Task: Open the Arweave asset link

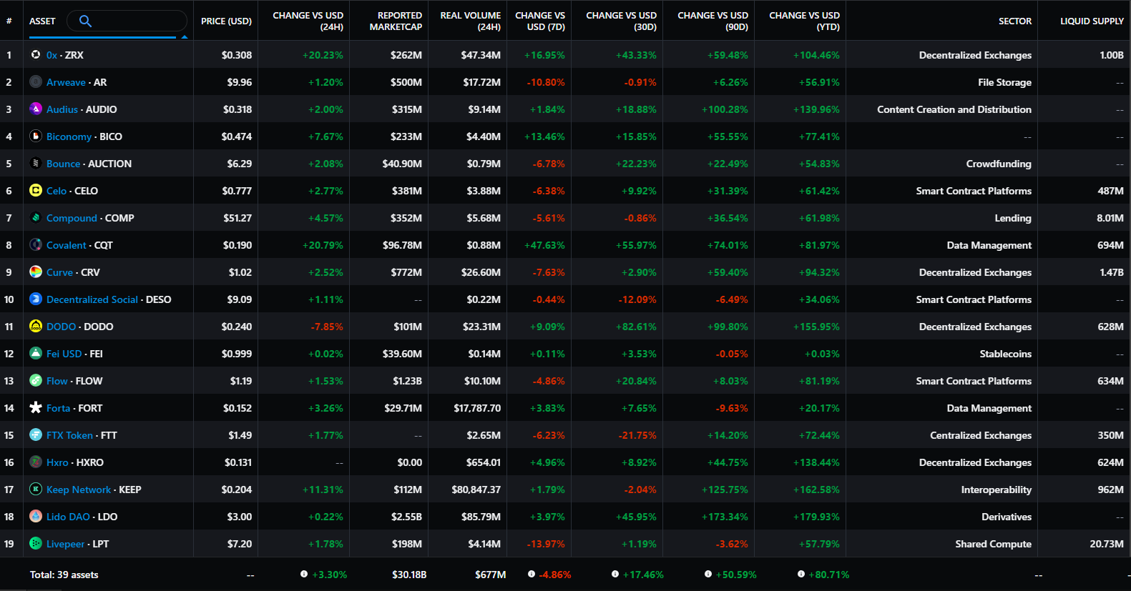Action: 66,82
